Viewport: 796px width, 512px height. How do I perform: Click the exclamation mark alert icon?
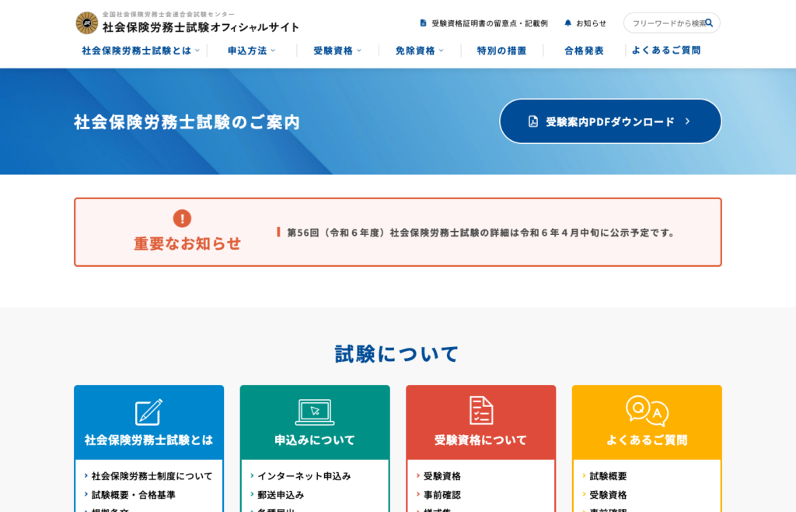[182, 219]
